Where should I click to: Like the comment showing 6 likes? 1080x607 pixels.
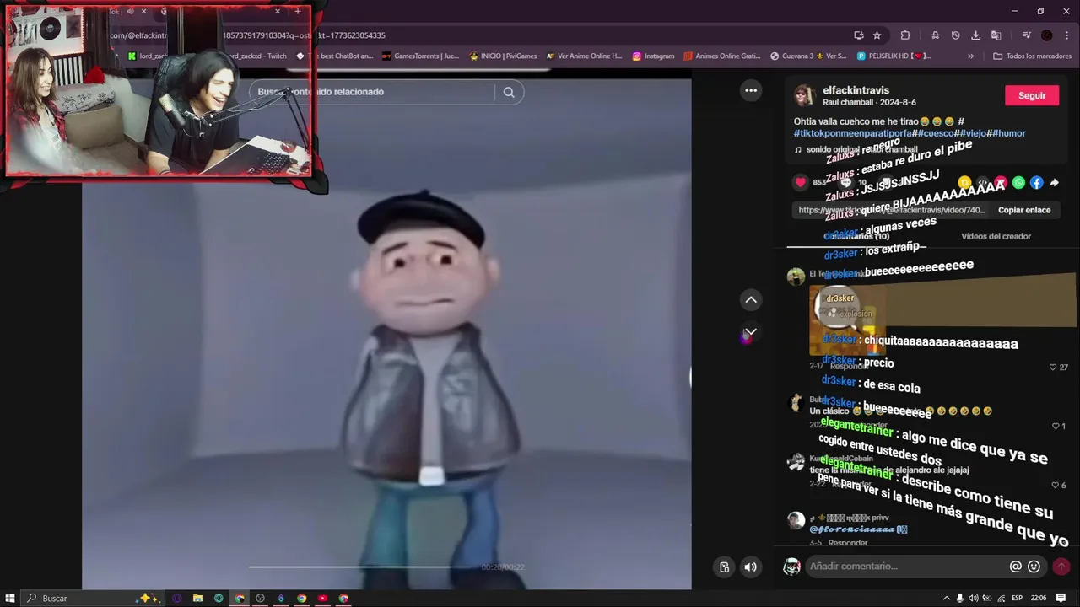tap(1053, 485)
